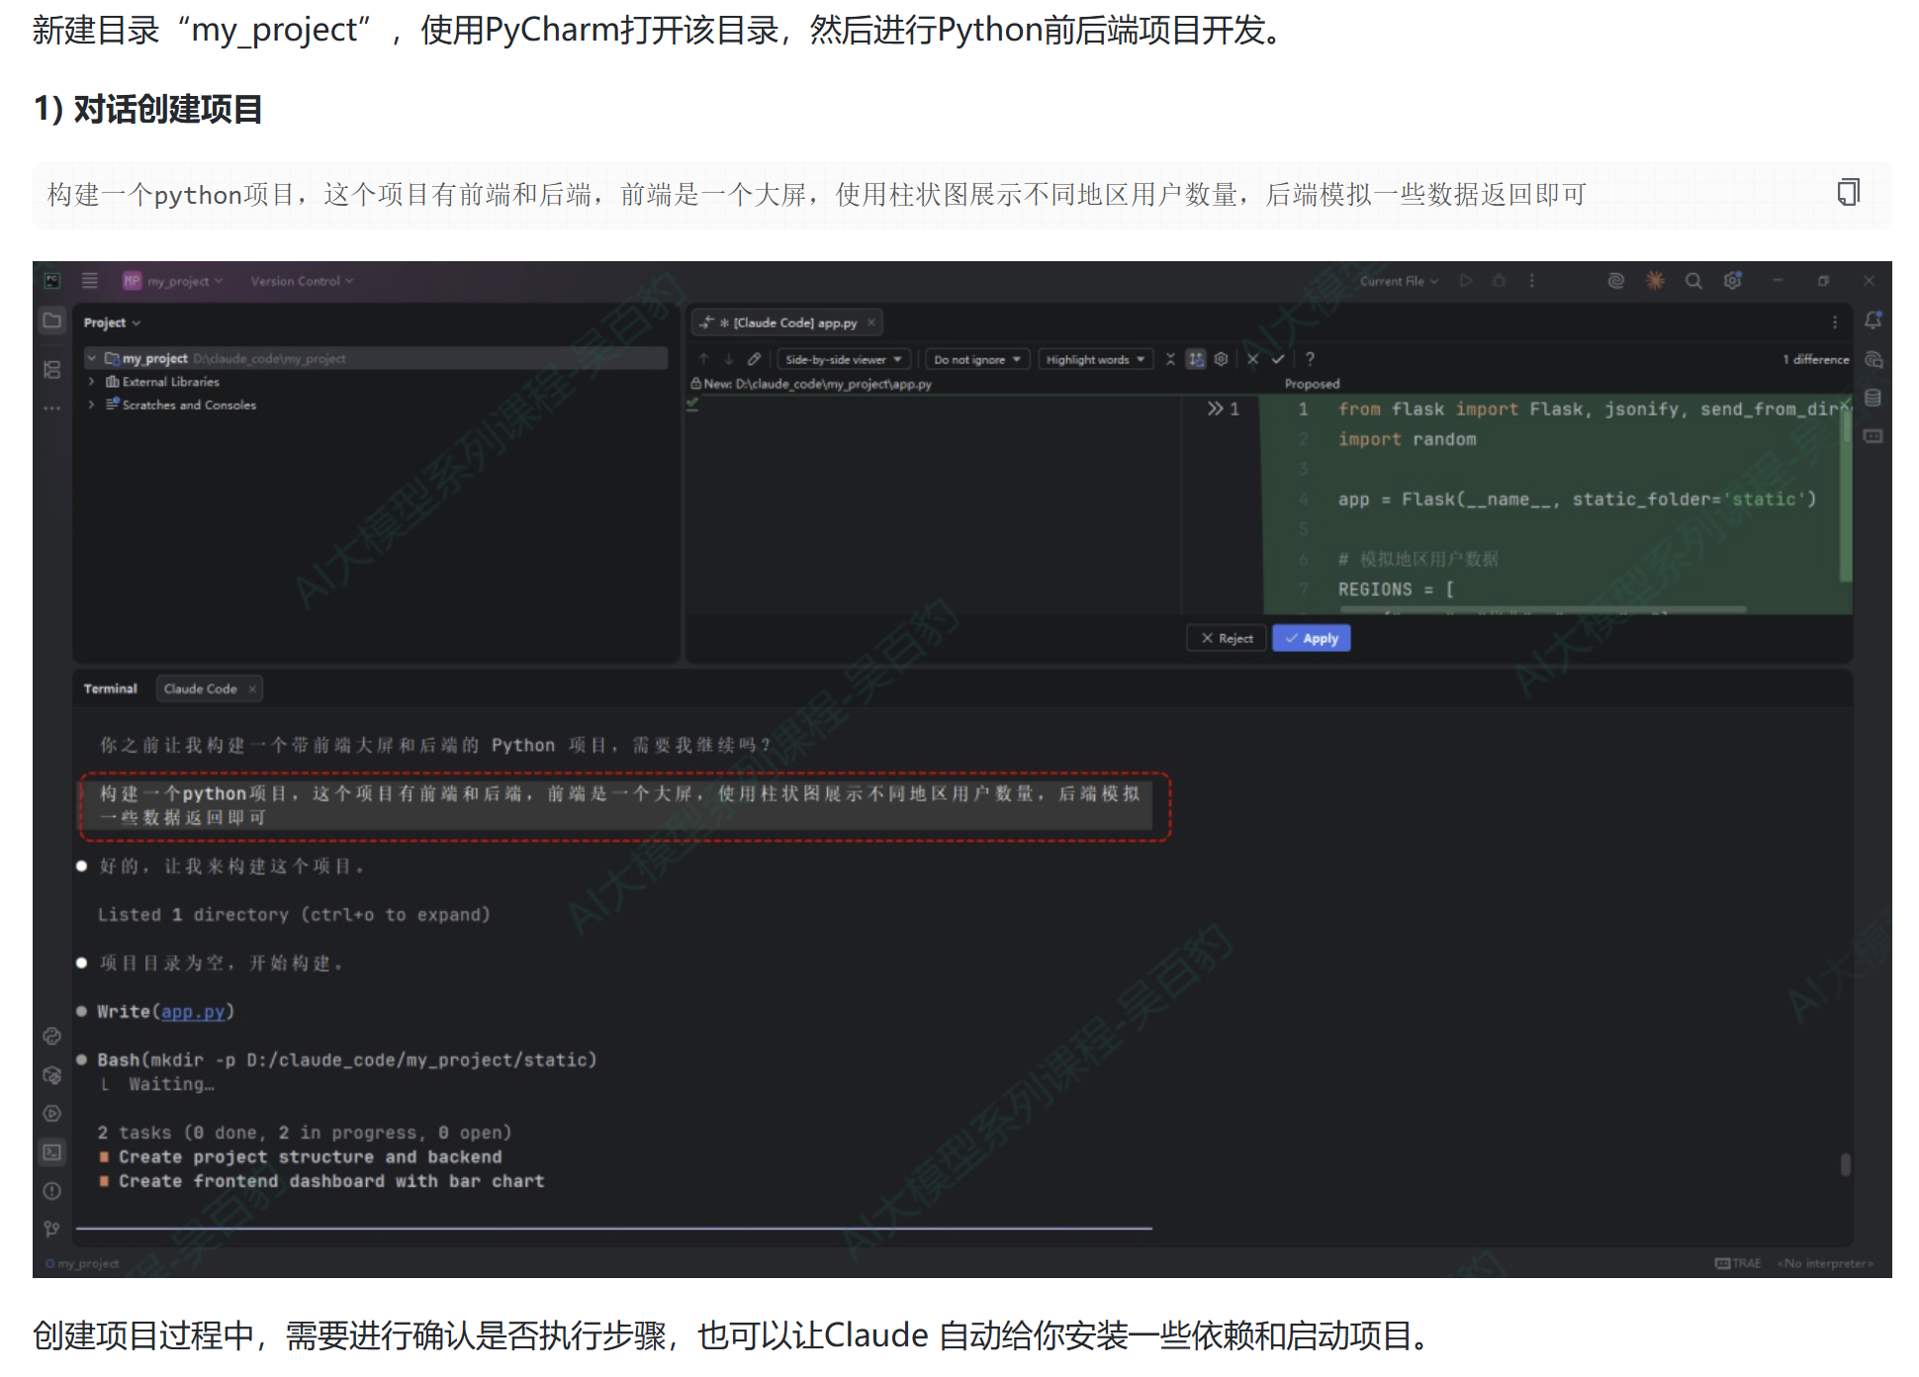The width and height of the screenshot is (1919, 1377).
Task: Select the Terminal tab label
Action: [110, 688]
